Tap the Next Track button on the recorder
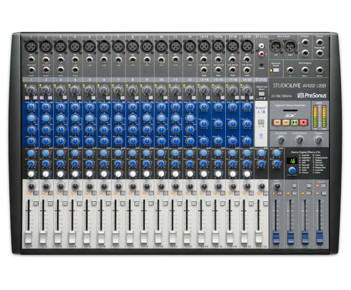The image size is (351, 290). point(286,122)
